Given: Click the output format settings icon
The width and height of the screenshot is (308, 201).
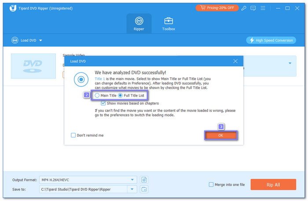Looking at the screenshot, I should click(144, 179).
